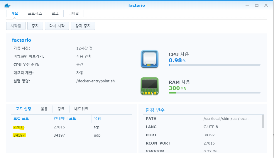Click the /docker-entrypoint.sh command value

[95, 81]
